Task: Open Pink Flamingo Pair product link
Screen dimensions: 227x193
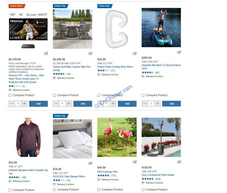Action: 107,172
